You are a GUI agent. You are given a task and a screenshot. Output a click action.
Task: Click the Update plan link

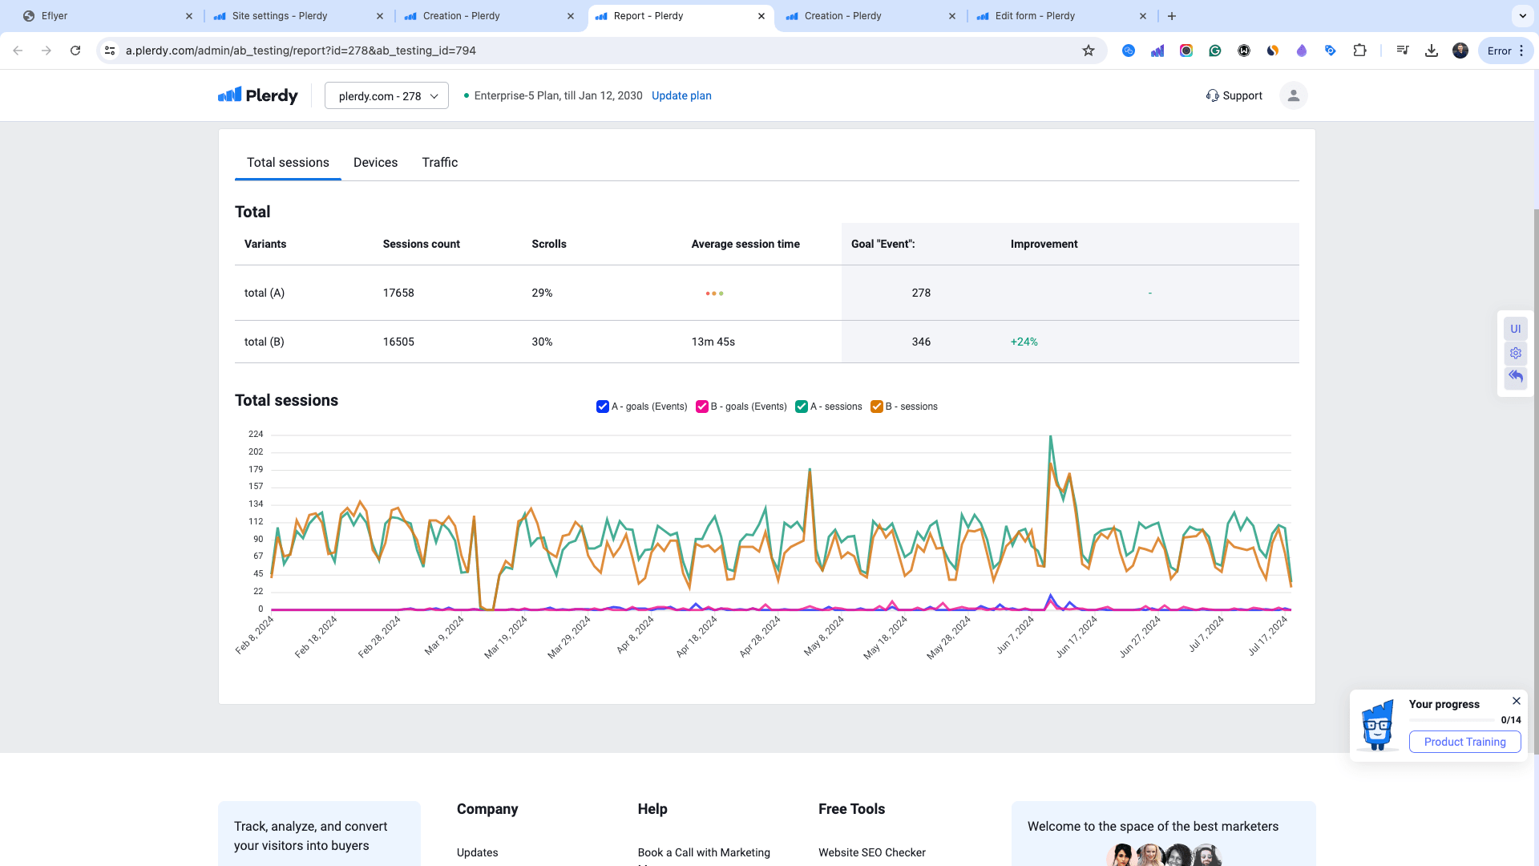click(x=682, y=96)
